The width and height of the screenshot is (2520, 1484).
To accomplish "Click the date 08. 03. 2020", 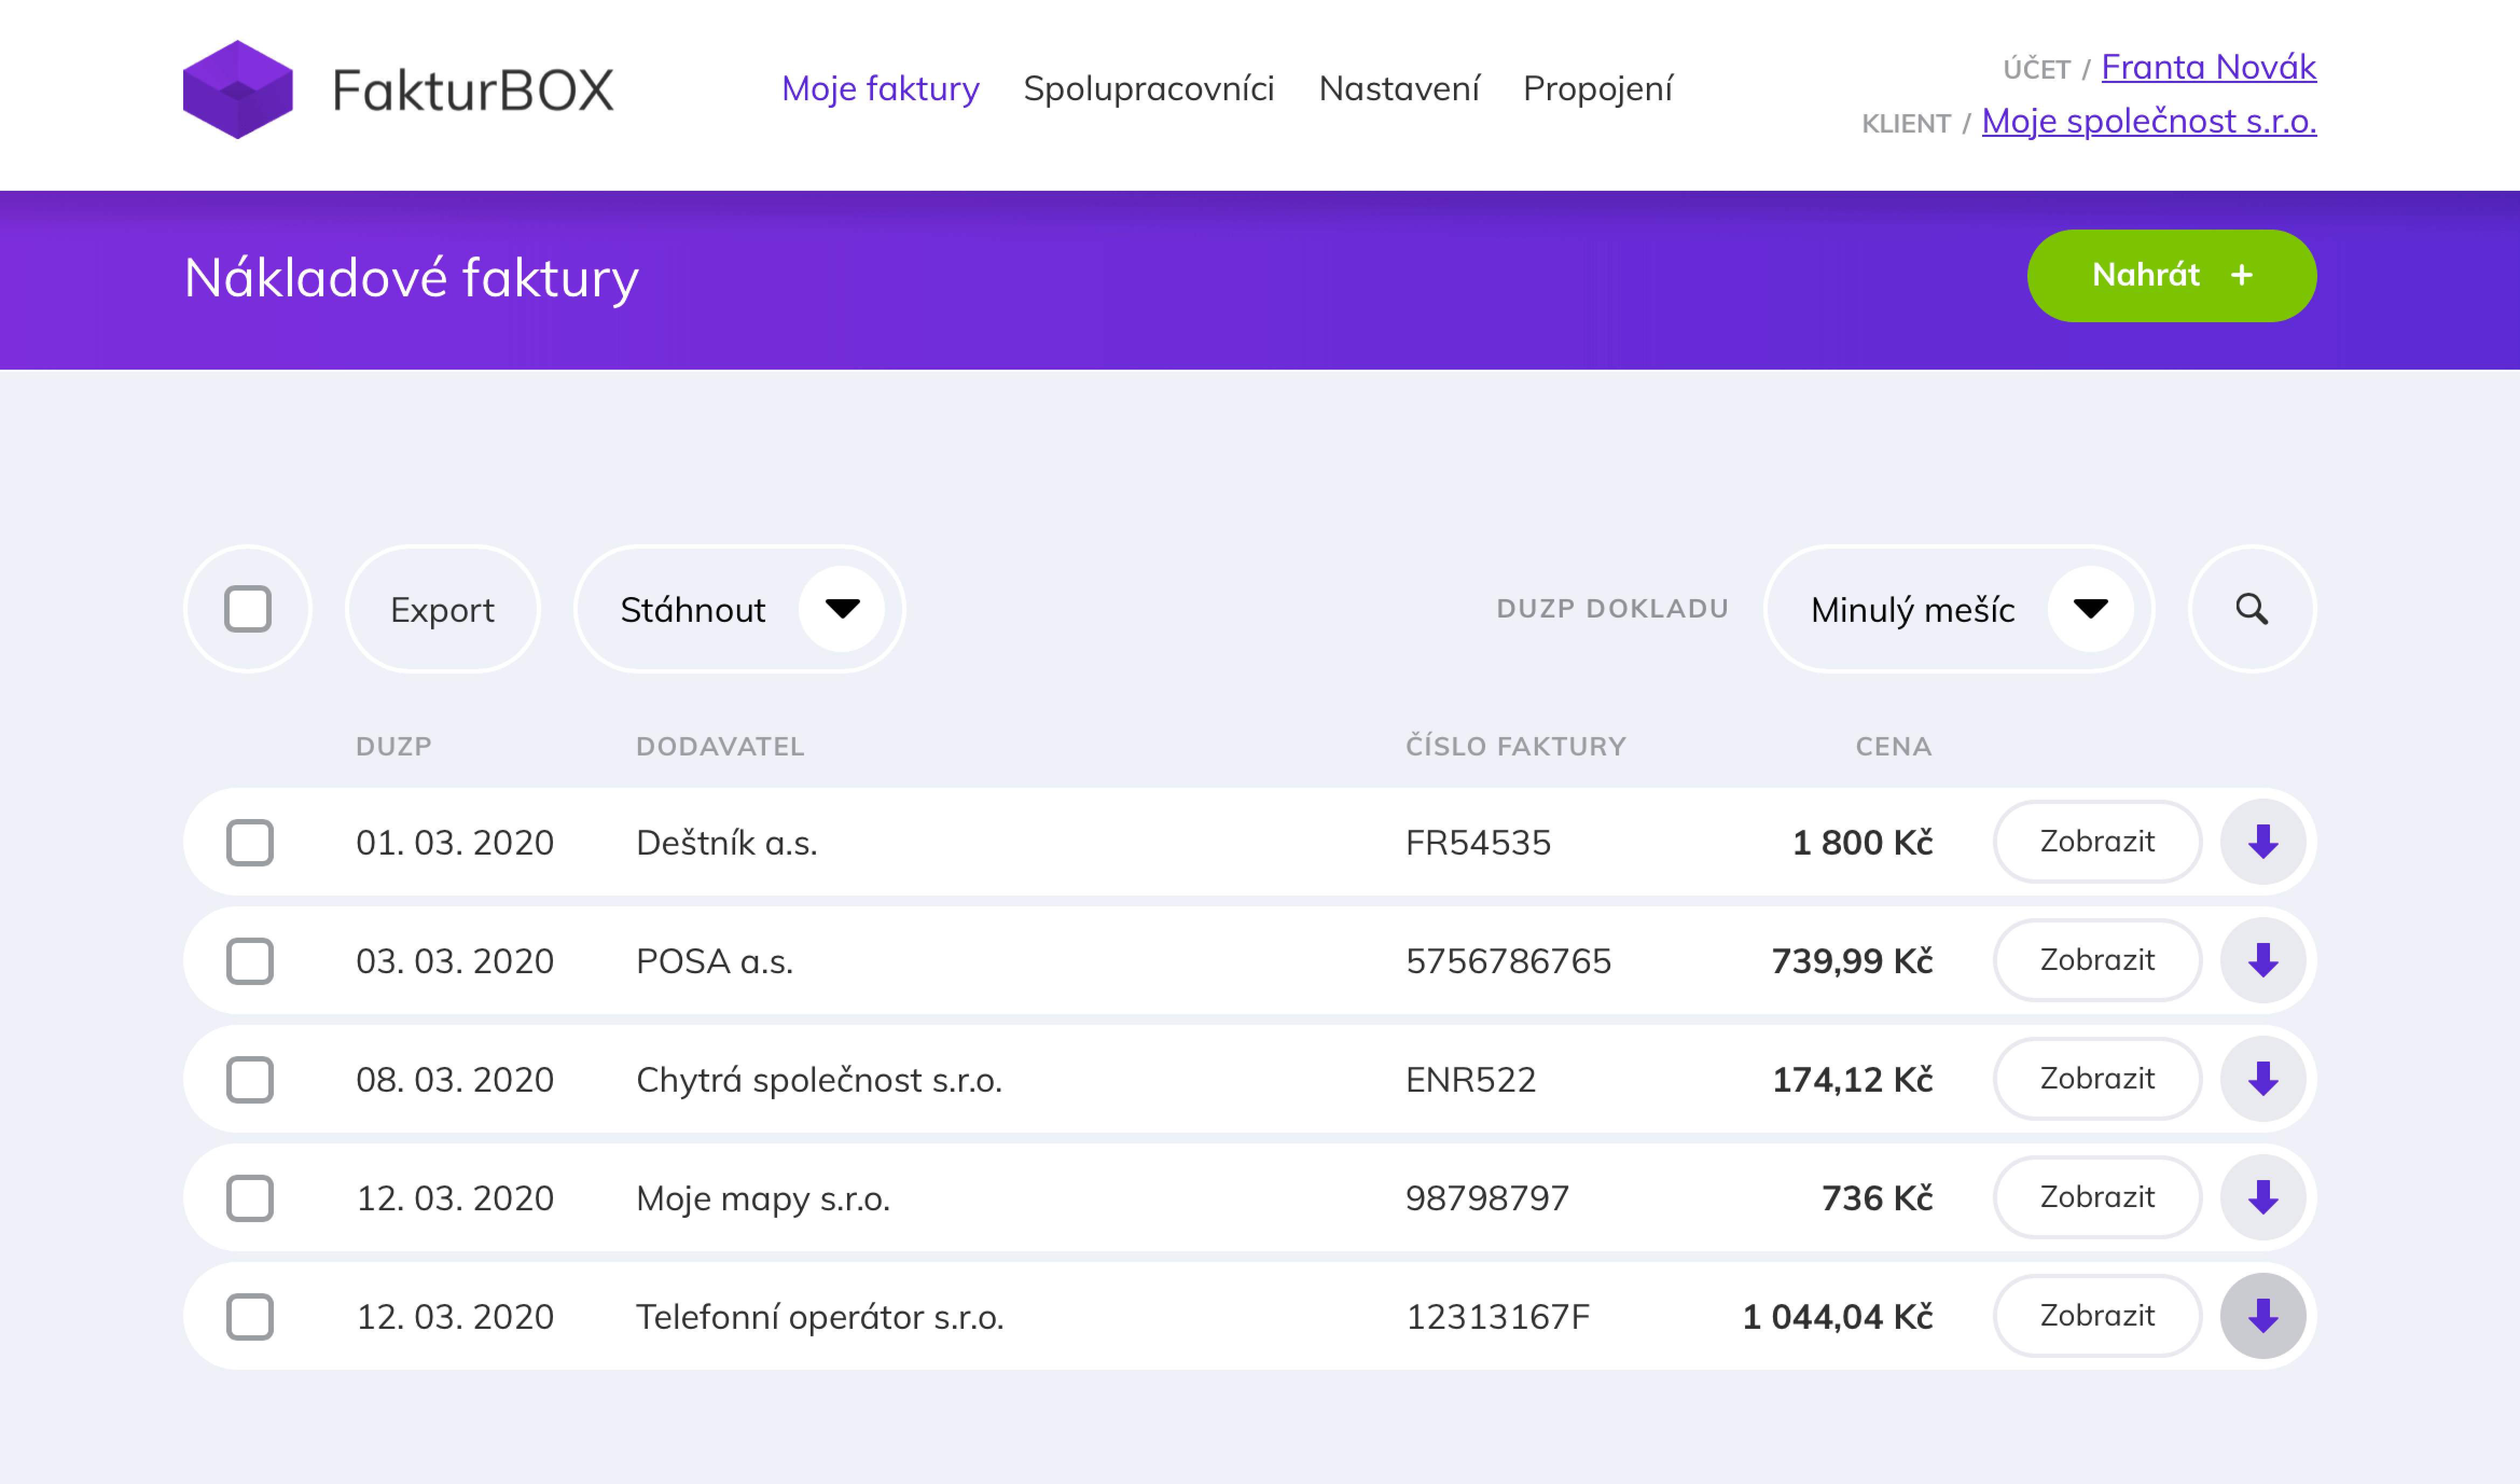I will (455, 1080).
